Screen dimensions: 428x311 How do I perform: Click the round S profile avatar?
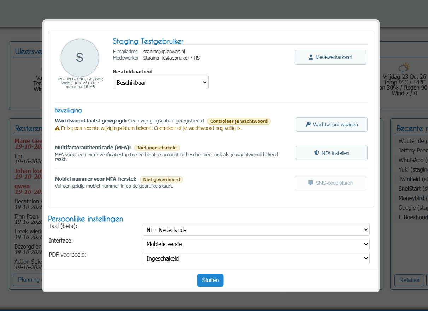coord(80,58)
